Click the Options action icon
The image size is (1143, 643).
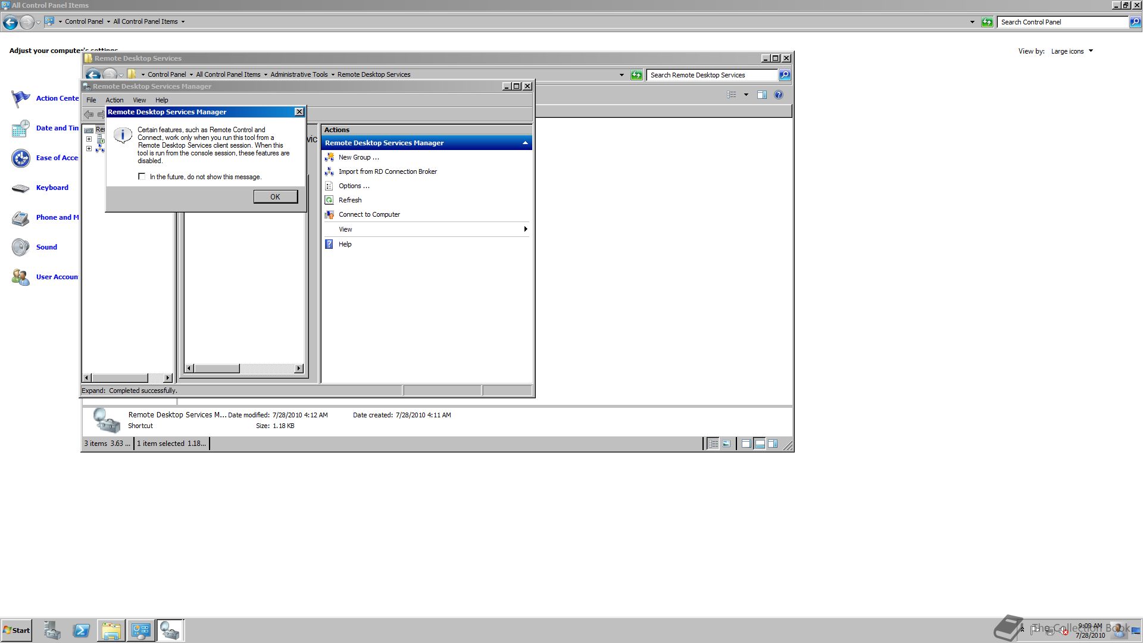click(329, 186)
